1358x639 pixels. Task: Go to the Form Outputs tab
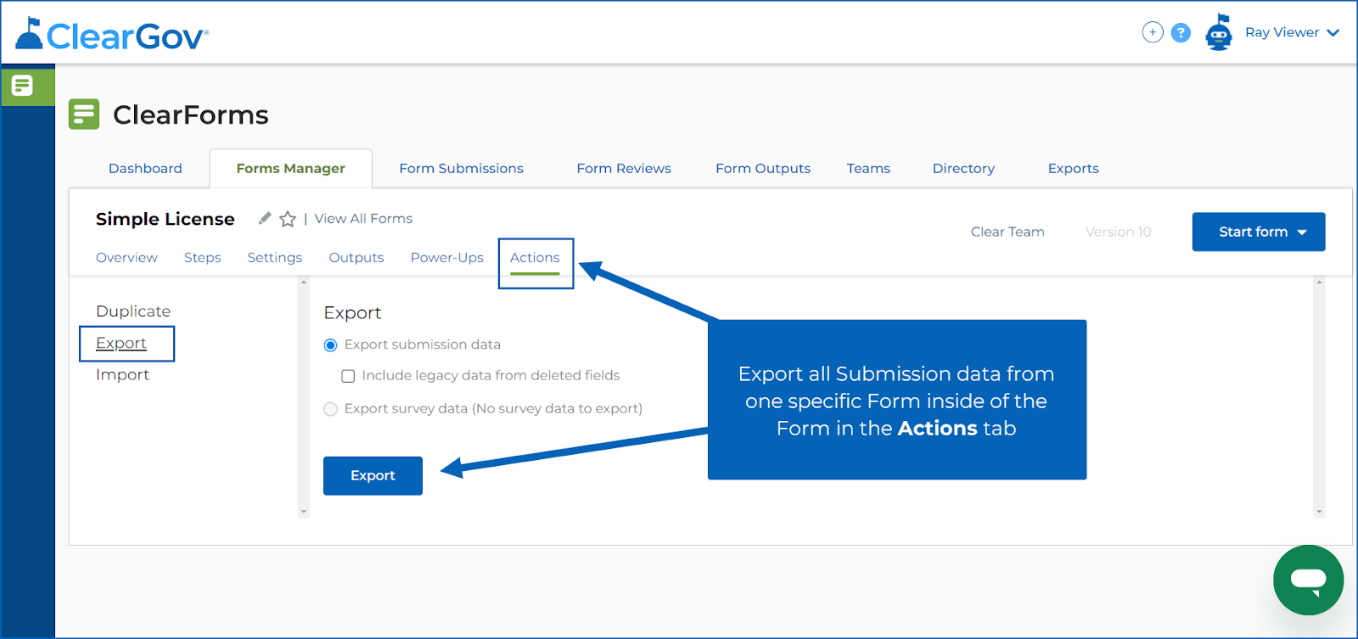pyautogui.click(x=763, y=168)
